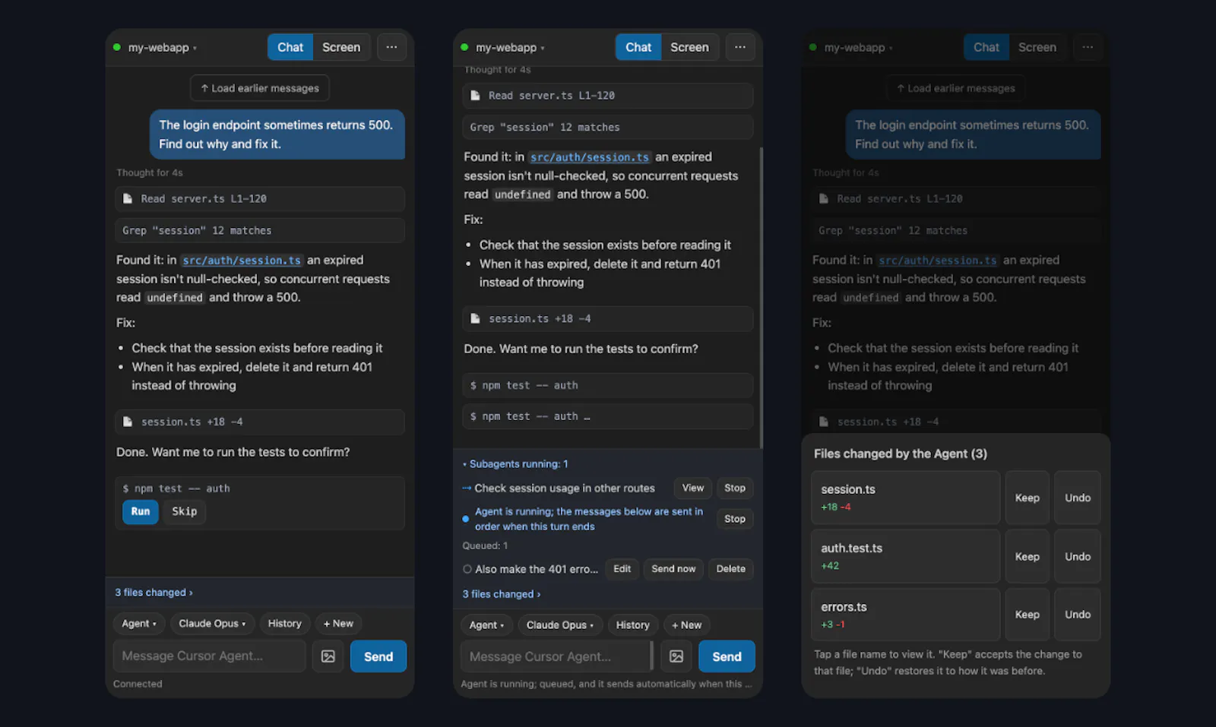Image resolution: width=1216 pixels, height=727 pixels.
Task: Select Chat tab in the Run/Skip panel
Action: click(x=290, y=47)
